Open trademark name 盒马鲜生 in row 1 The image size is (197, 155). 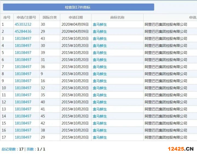point(100,24)
